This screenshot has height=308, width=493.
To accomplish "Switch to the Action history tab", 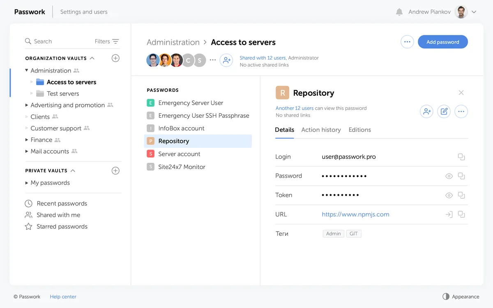I will [x=321, y=130].
